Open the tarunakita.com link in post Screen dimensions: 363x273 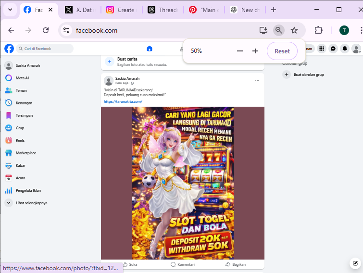123,101
